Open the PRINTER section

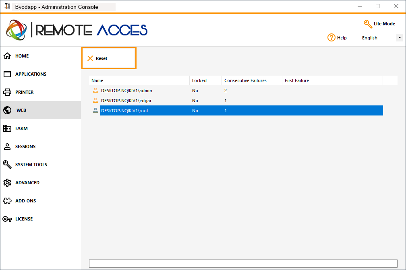tap(41, 92)
